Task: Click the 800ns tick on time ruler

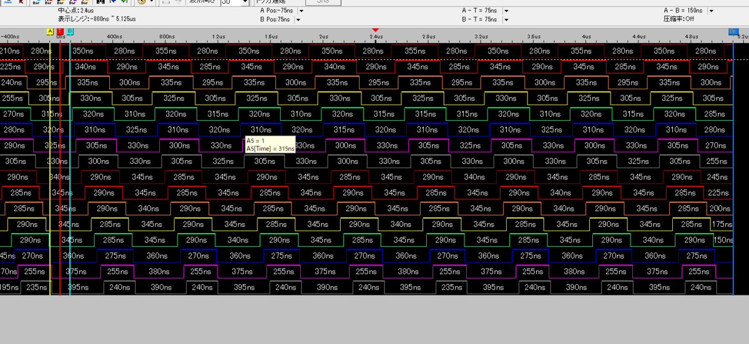Action: coord(167,37)
